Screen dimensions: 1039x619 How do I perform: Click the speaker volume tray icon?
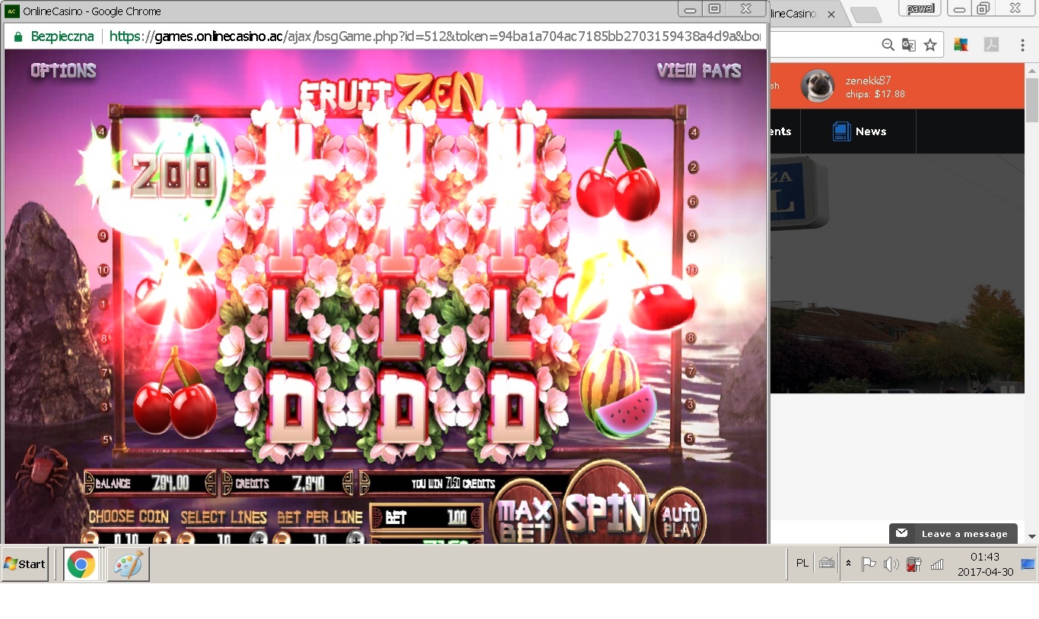(x=891, y=564)
